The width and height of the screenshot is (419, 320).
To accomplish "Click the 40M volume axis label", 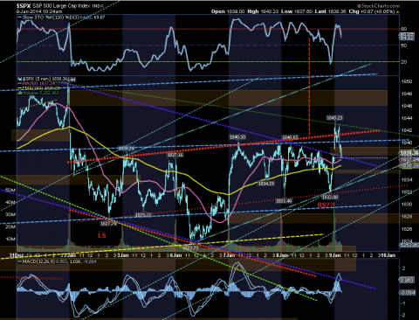I will (10, 202).
